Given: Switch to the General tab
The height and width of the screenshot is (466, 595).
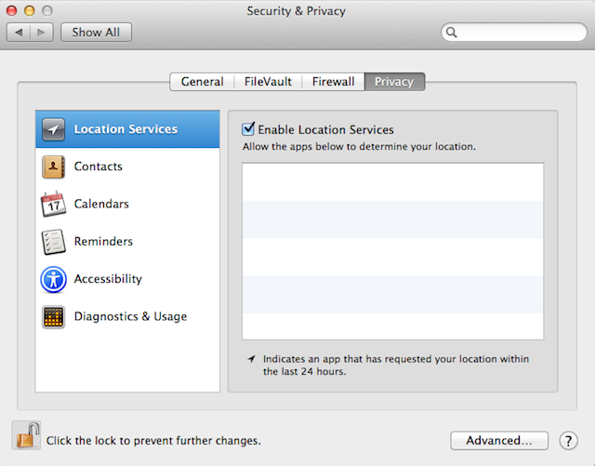Looking at the screenshot, I should (202, 82).
